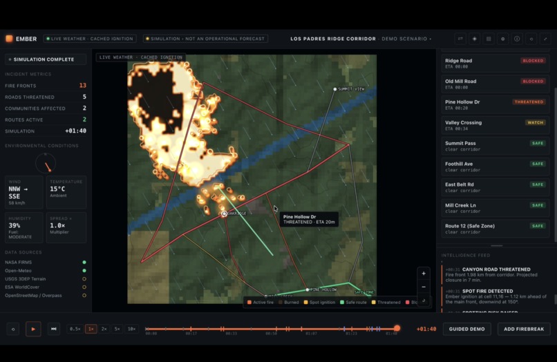Click the timeline playhead at +01:40
Image resolution: width=557 pixels, height=362 pixels.
click(x=397, y=328)
